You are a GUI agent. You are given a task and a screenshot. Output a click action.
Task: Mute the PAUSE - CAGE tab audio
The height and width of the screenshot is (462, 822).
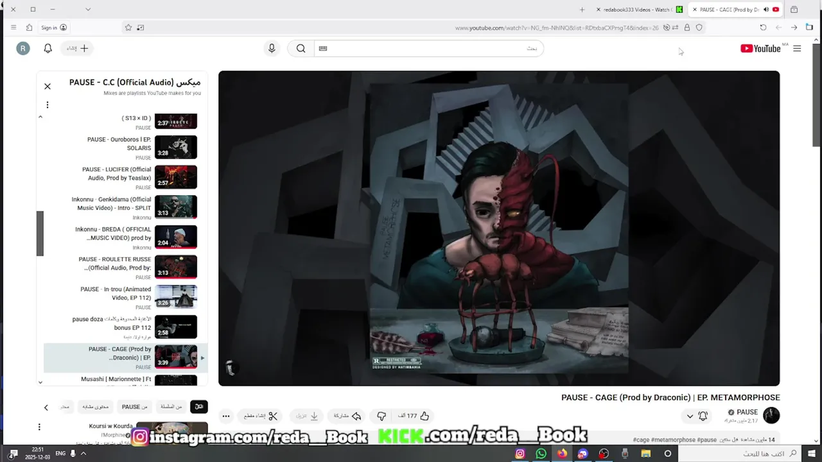coord(765,10)
